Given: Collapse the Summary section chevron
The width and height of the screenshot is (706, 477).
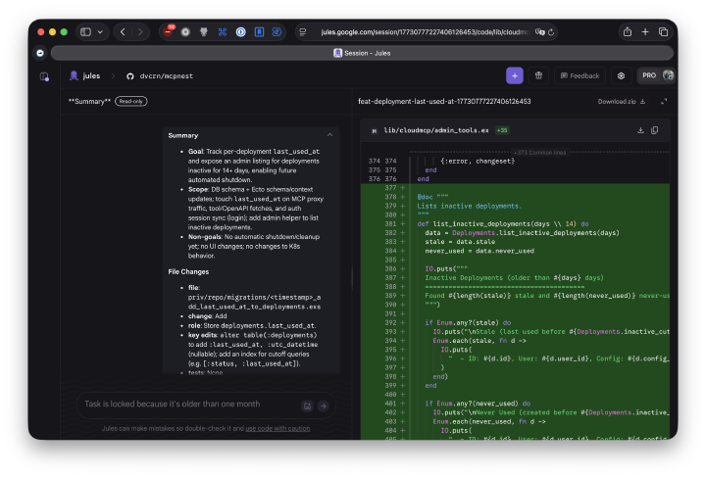Looking at the screenshot, I should [x=330, y=135].
